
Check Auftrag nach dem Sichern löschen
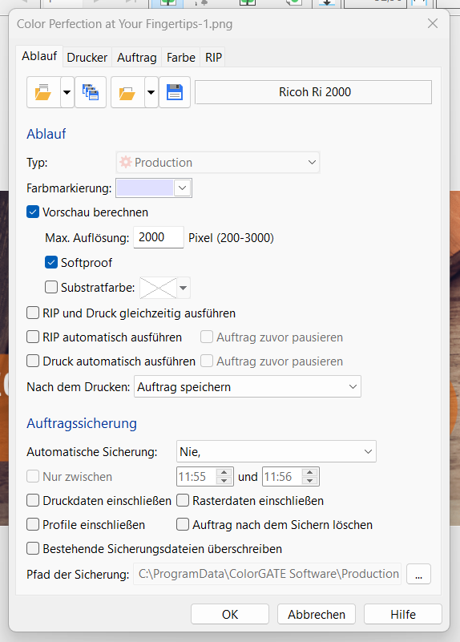(183, 524)
